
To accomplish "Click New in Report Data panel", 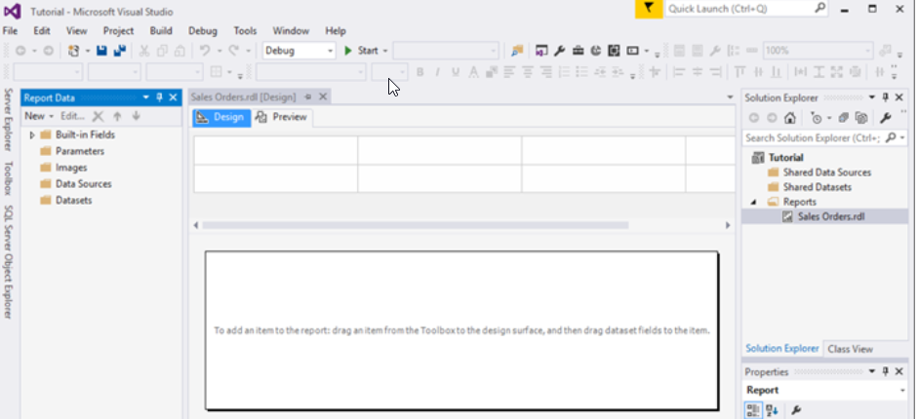I will [34, 116].
